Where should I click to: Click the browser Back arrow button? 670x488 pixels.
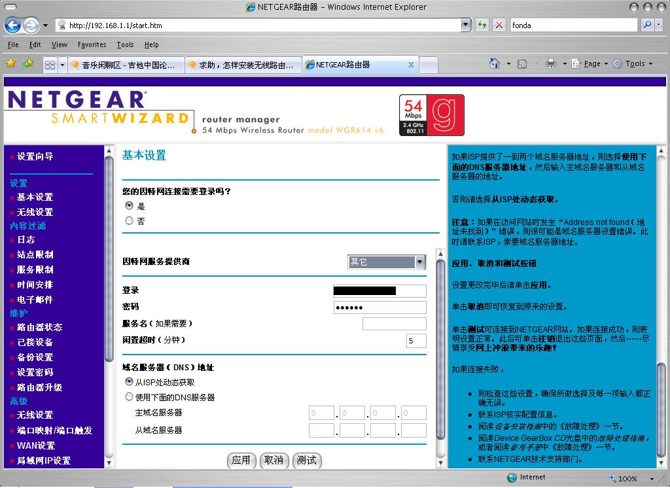tap(12, 26)
